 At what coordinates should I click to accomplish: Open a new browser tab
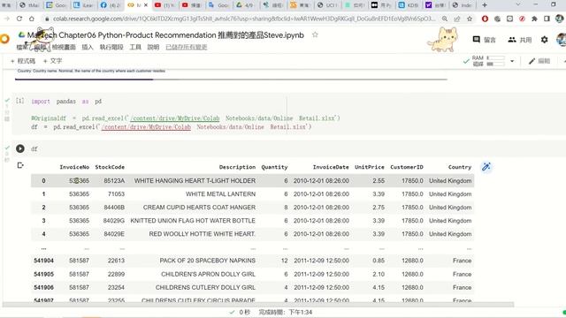pyautogui.click(x=485, y=5)
